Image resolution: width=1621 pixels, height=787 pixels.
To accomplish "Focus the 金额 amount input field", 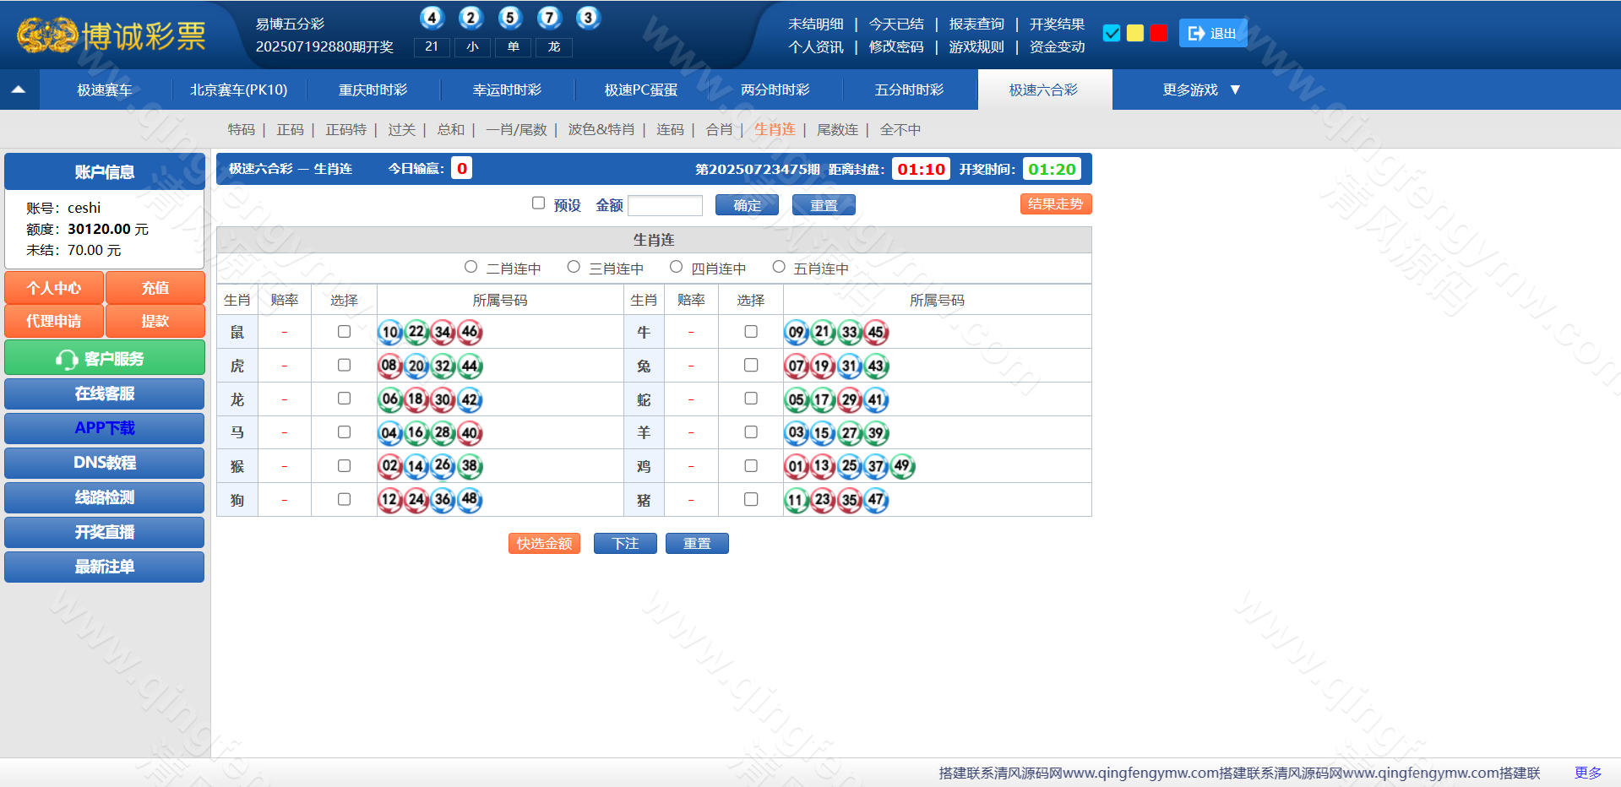I will (665, 205).
